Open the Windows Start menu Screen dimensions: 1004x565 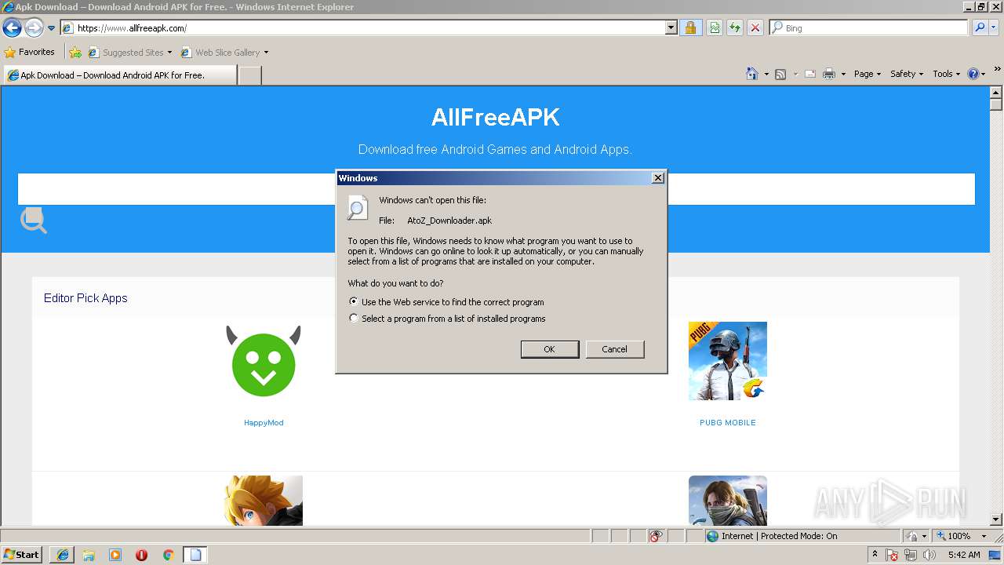tap(23, 555)
